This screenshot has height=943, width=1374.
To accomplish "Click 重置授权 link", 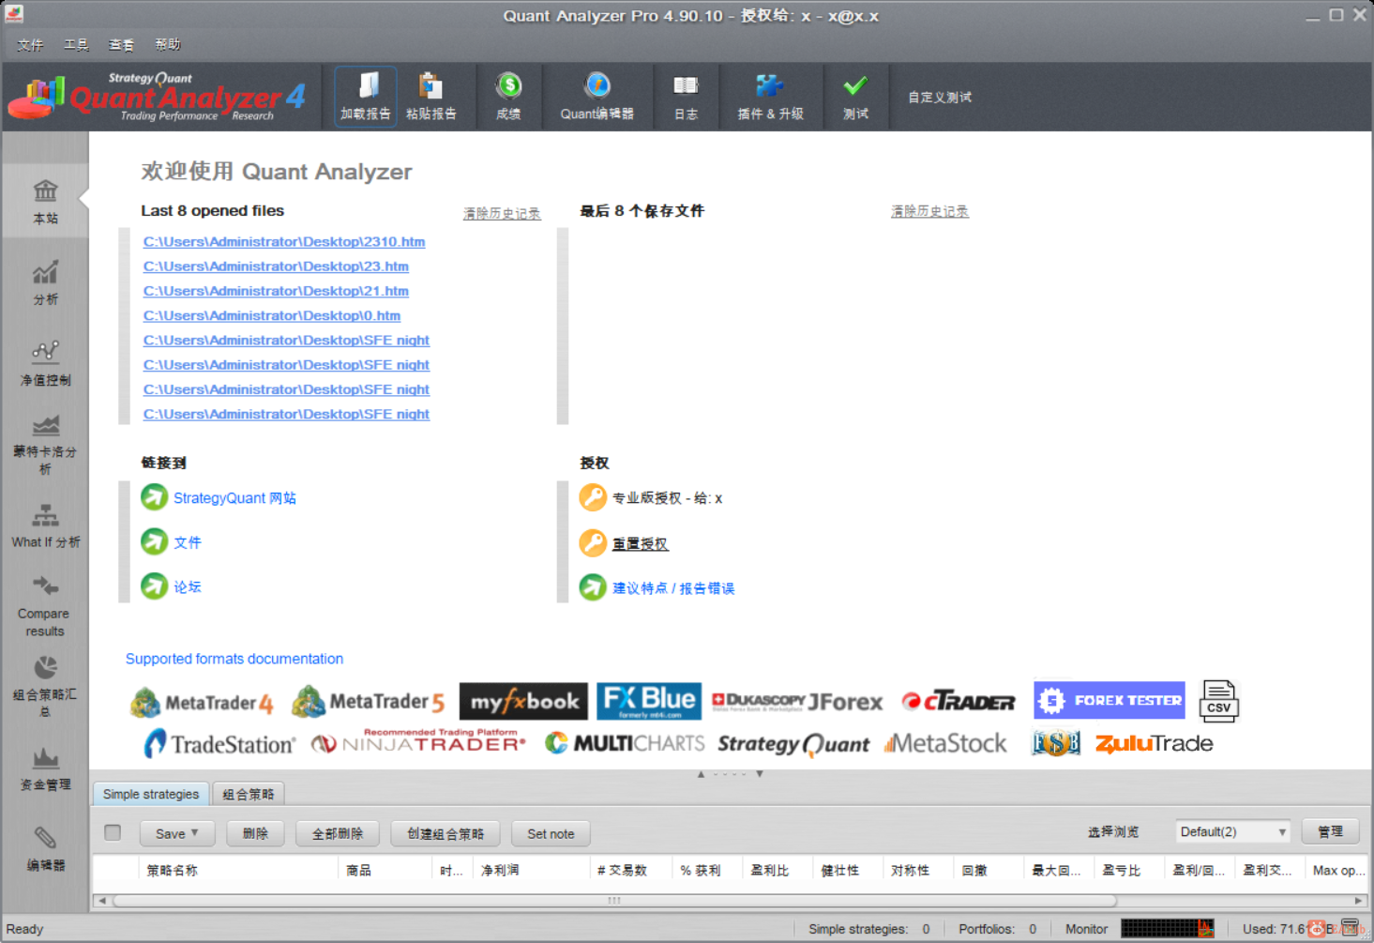I will 641,543.
